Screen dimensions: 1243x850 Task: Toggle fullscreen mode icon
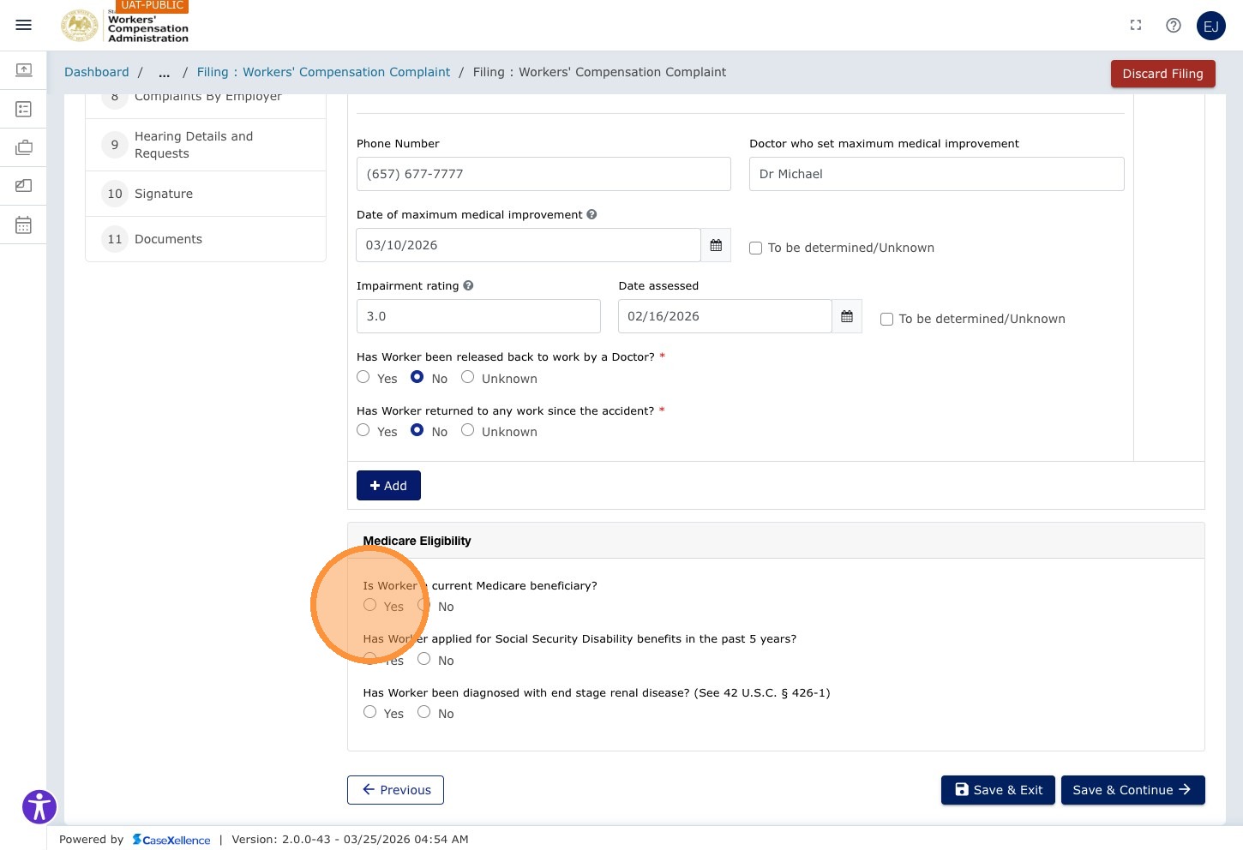coord(1136,25)
